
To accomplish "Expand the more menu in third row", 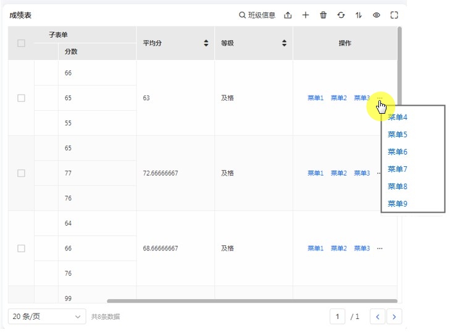I will click(x=380, y=249).
